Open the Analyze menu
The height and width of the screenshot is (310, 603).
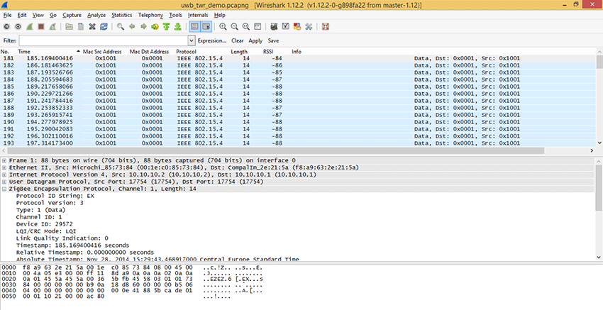pos(96,14)
